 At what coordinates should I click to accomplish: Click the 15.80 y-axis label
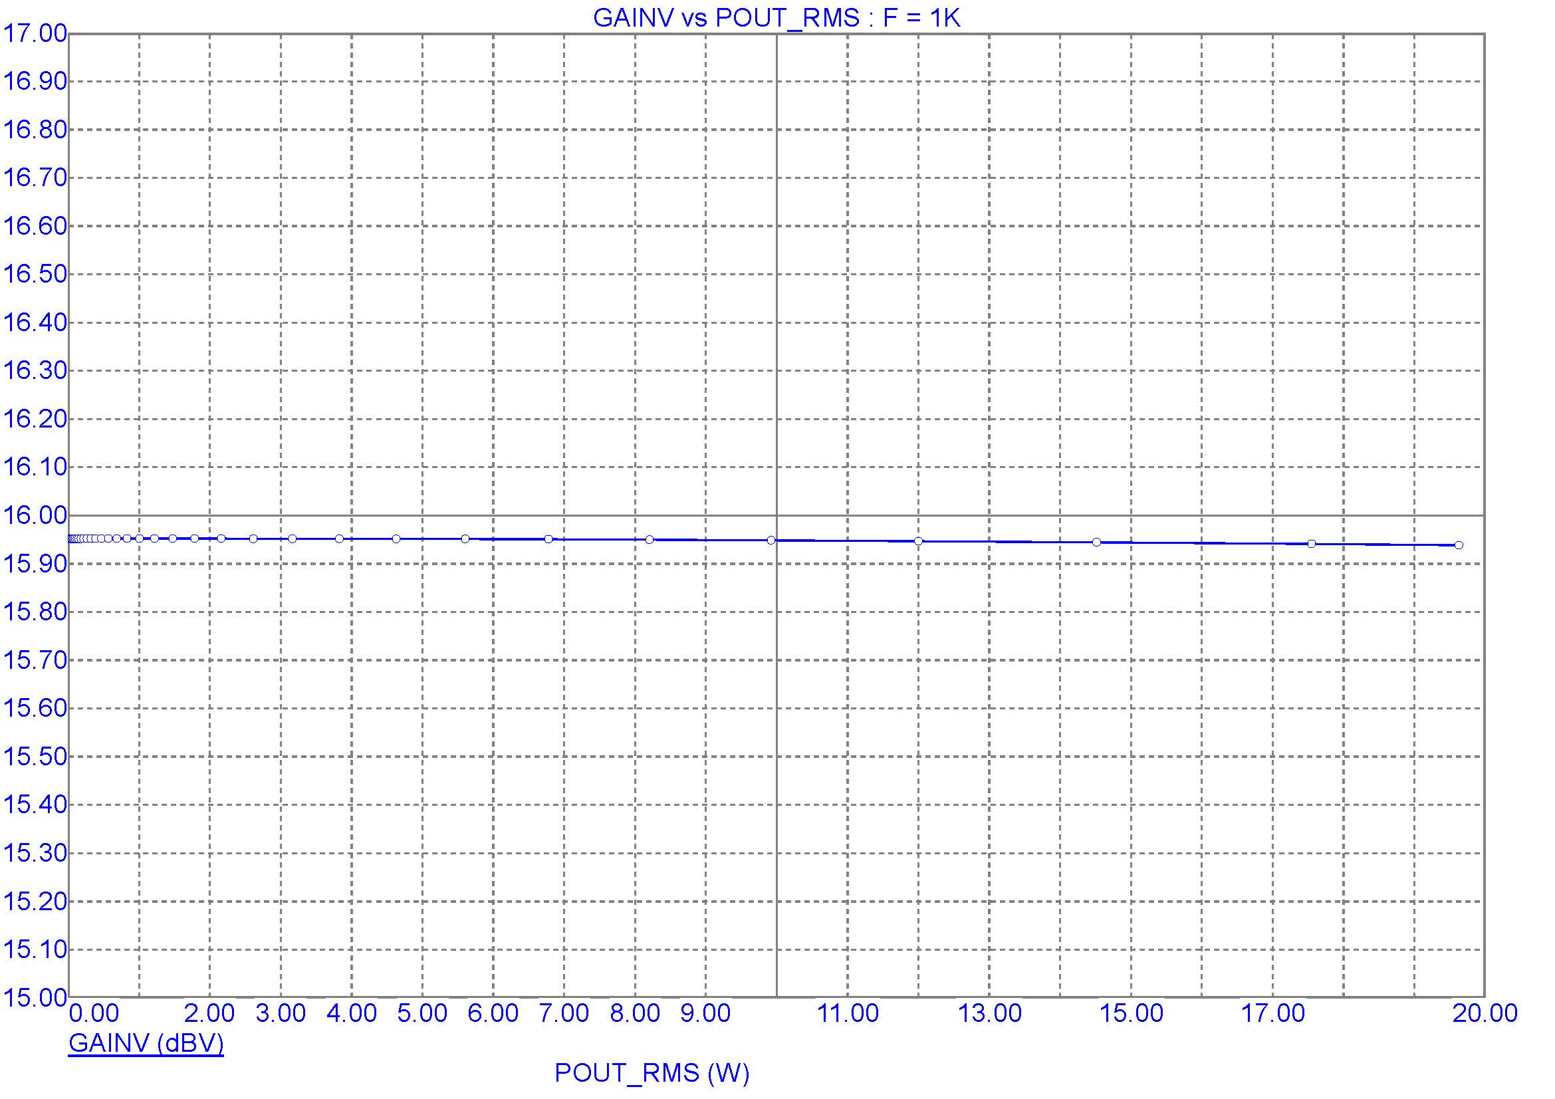point(35,612)
